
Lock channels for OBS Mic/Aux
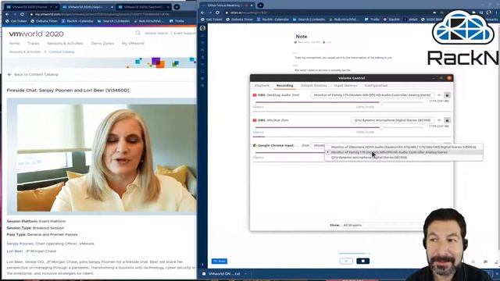pos(447,120)
